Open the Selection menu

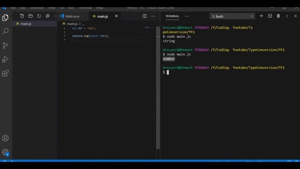pyautogui.click(x=37, y=8)
